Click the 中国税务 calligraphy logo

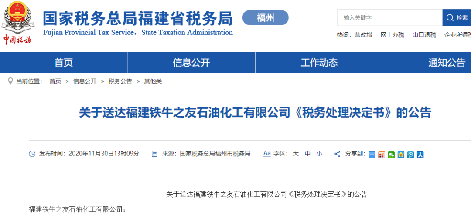[x=17, y=39]
